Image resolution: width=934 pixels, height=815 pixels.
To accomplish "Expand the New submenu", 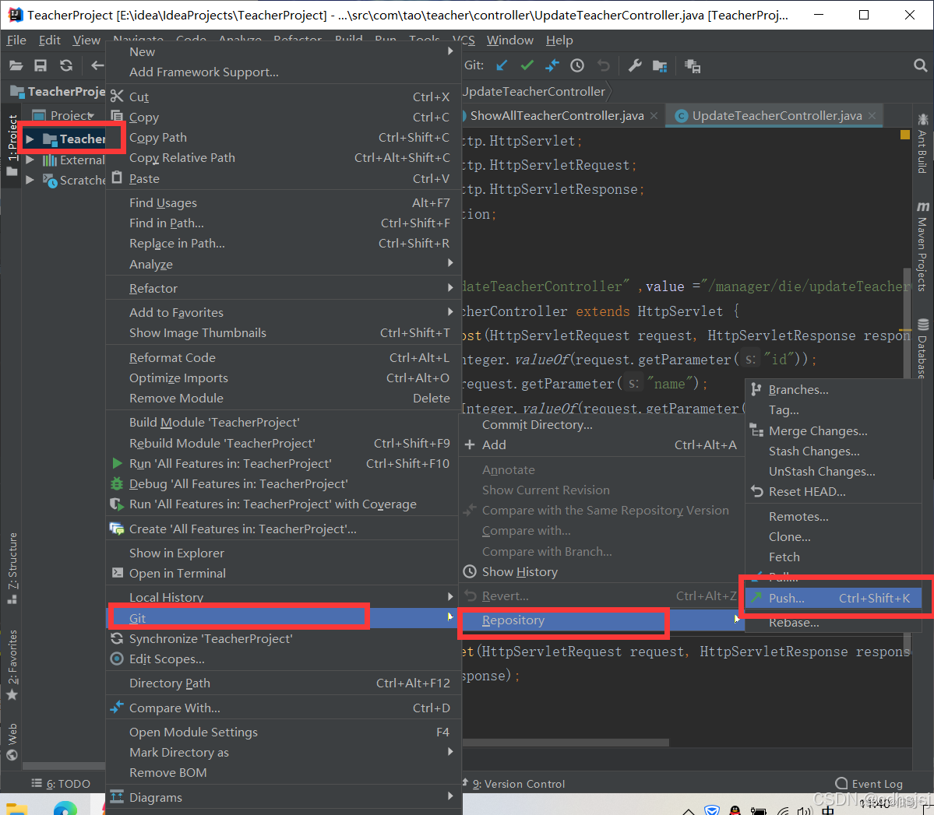I will (x=284, y=52).
